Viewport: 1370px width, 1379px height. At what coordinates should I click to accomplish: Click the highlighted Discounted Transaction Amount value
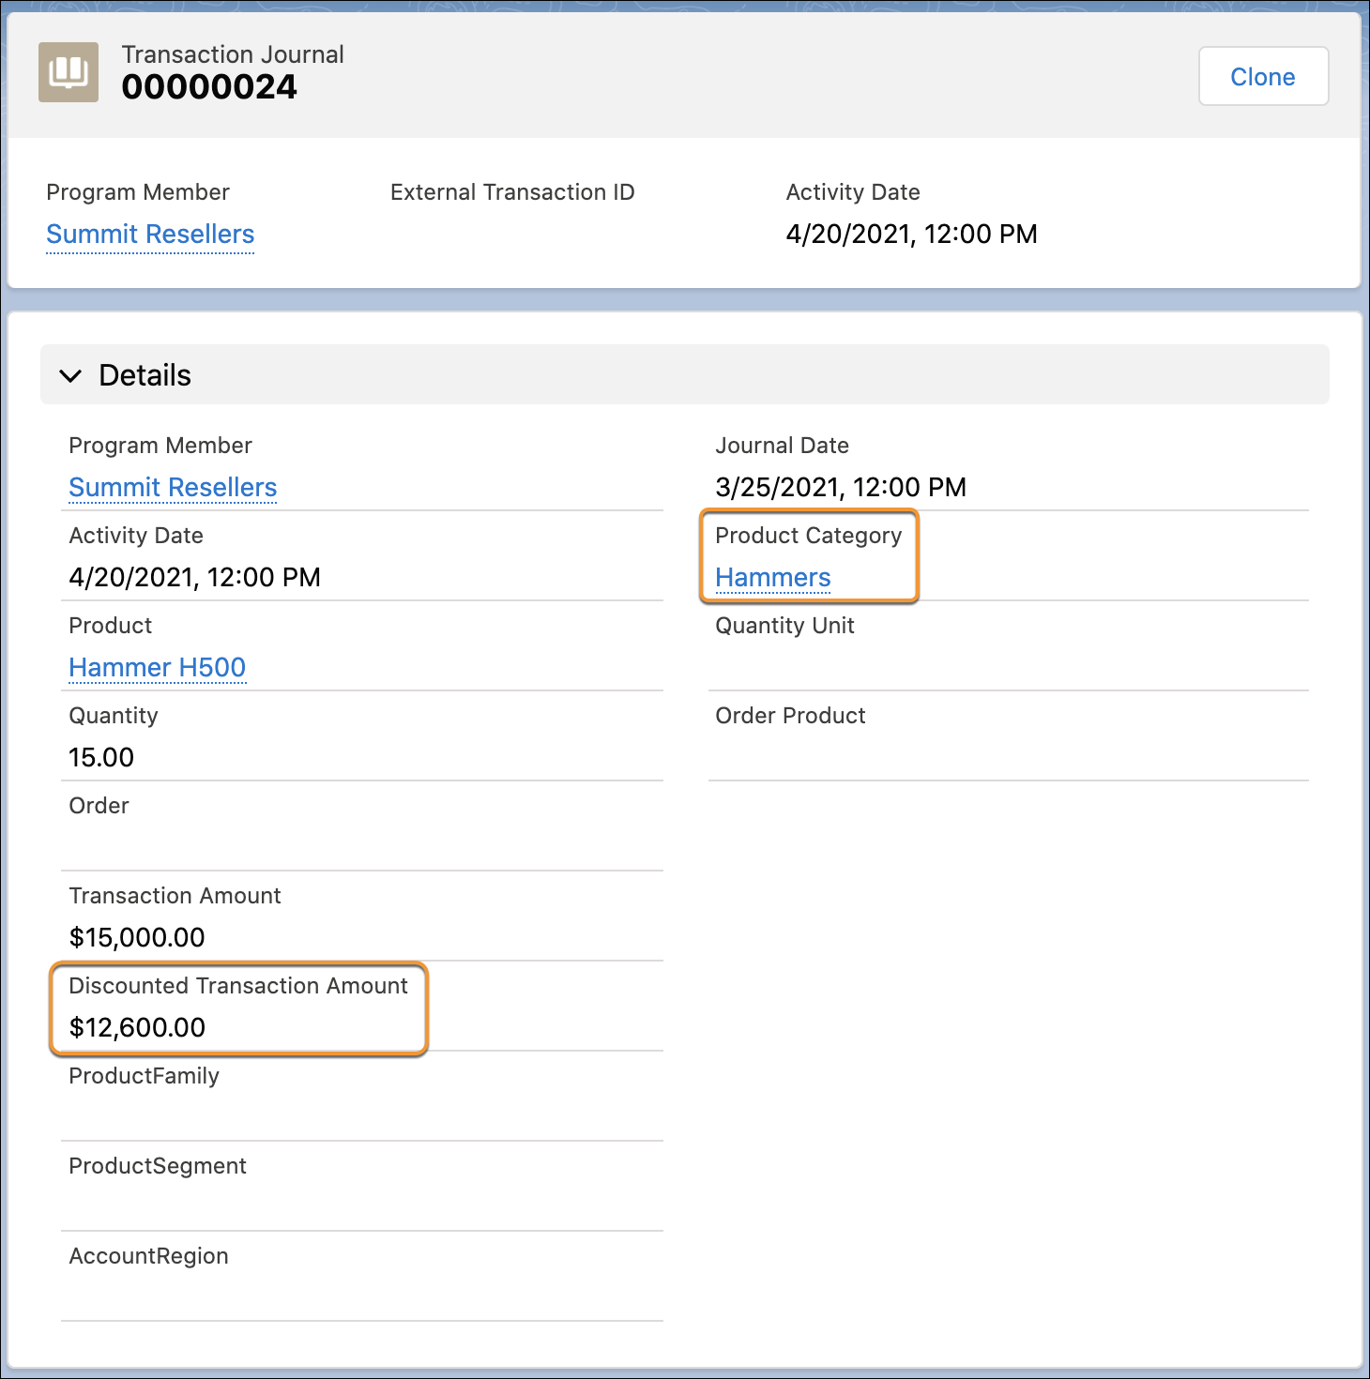(x=137, y=1026)
